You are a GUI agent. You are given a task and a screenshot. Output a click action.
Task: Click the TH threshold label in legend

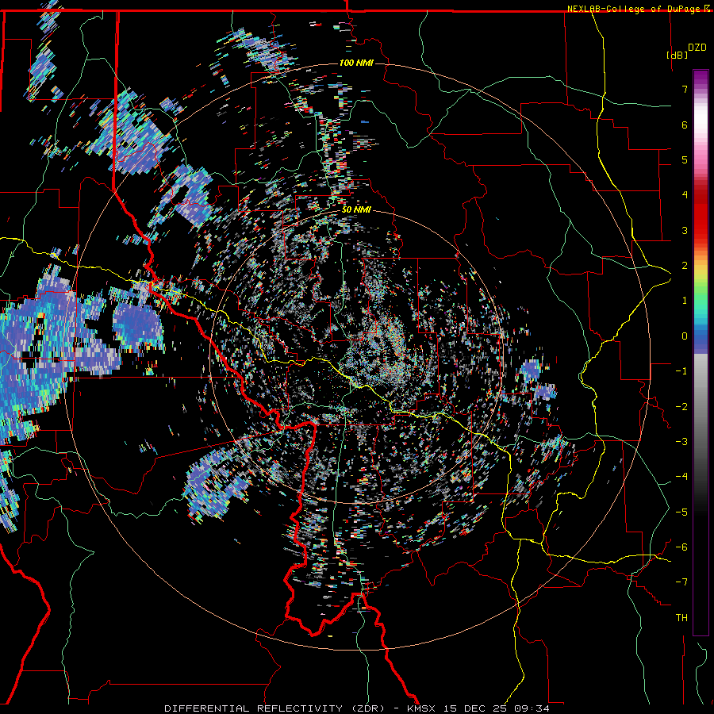[x=681, y=618]
